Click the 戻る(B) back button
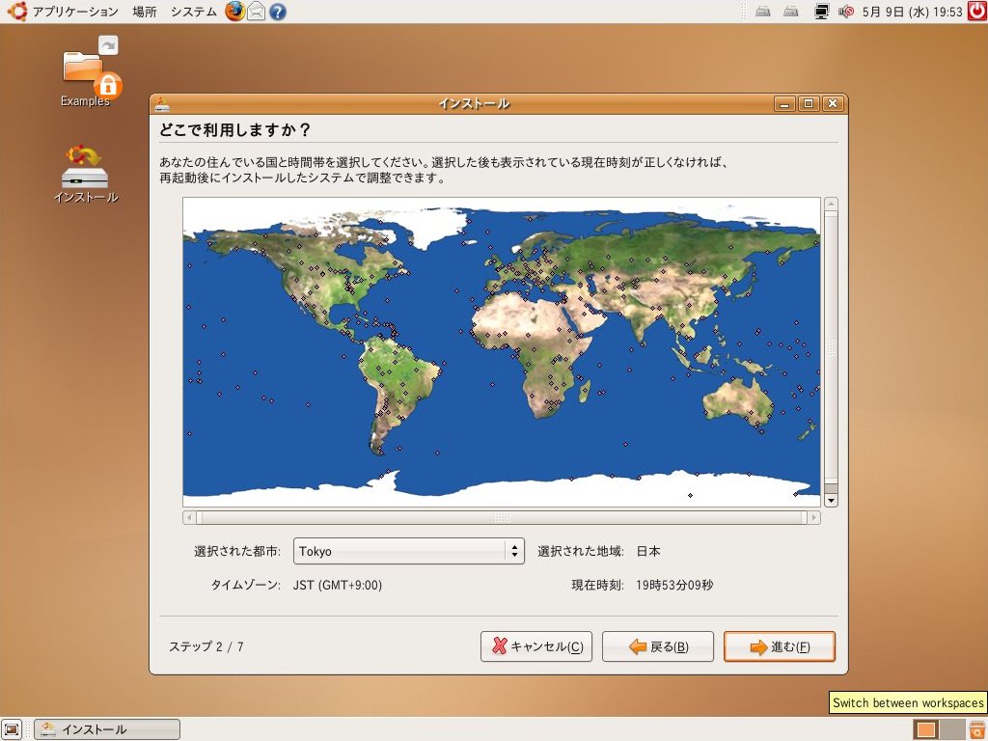This screenshot has height=741, width=988. (x=658, y=646)
